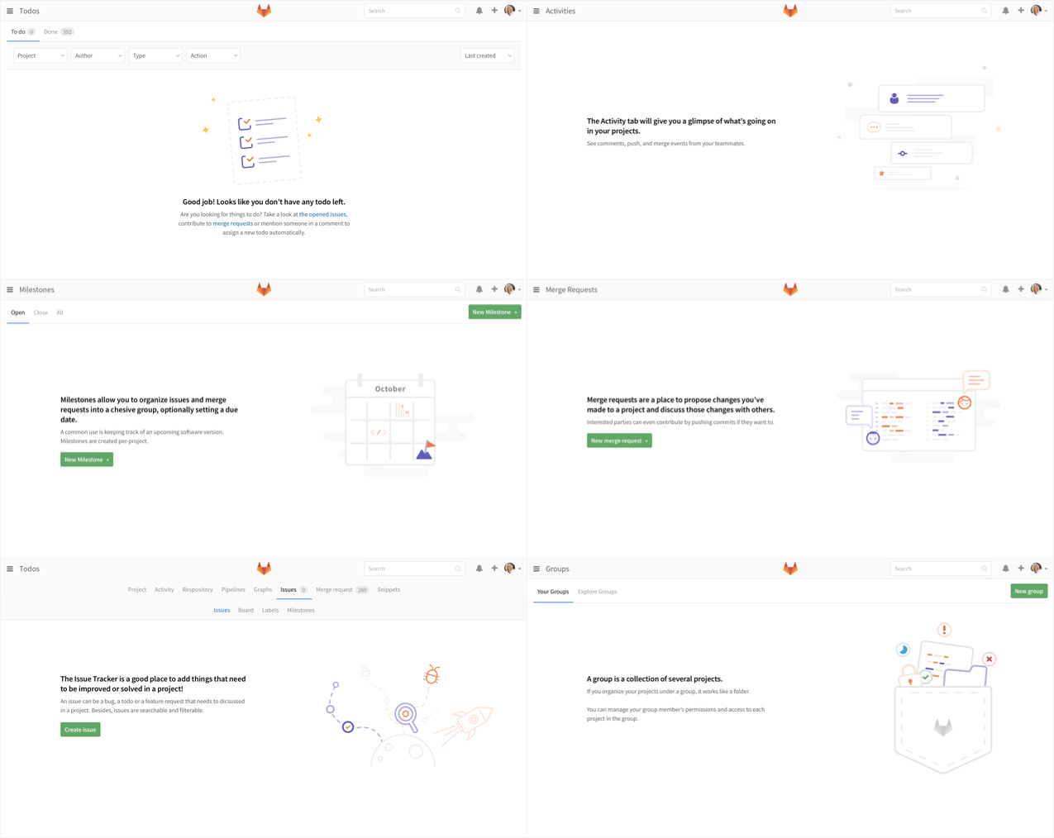Follow the "the opened issues" link

322,214
